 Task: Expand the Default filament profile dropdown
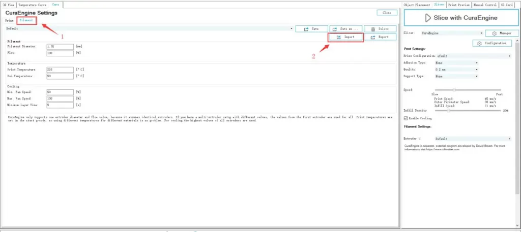(x=150, y=28)
